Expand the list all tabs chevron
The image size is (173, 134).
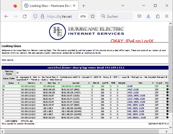tap(123, 6)
